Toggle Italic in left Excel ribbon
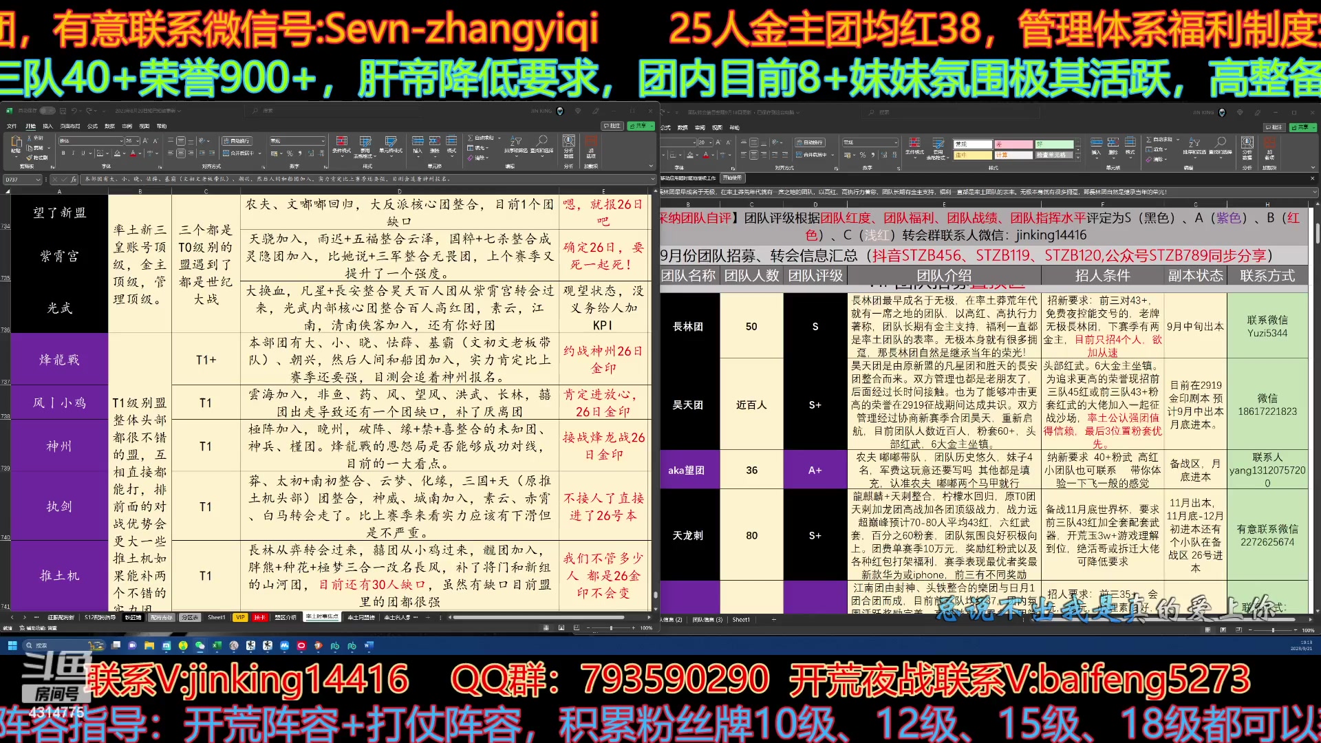 coord(73,153)
